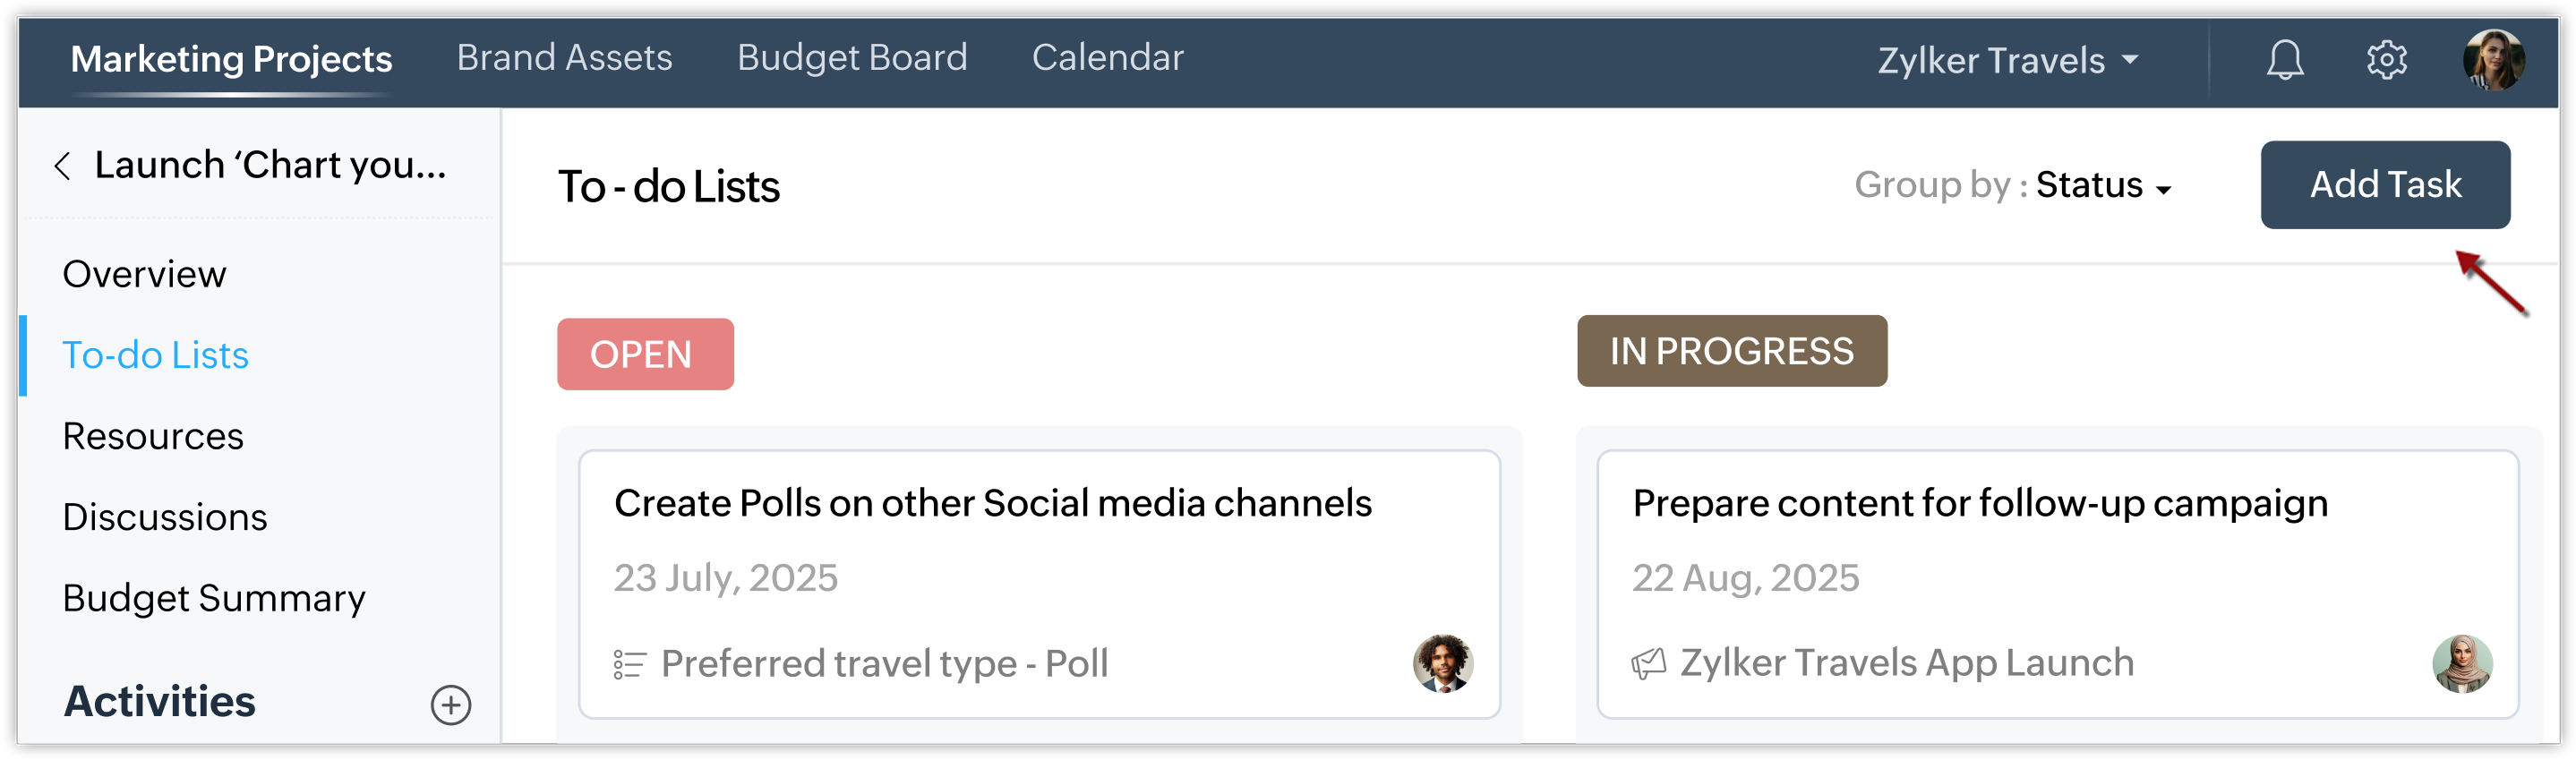Screen dimensions: 2576x760
Task: Open the Budget Board tab
Action: point(852,58)
